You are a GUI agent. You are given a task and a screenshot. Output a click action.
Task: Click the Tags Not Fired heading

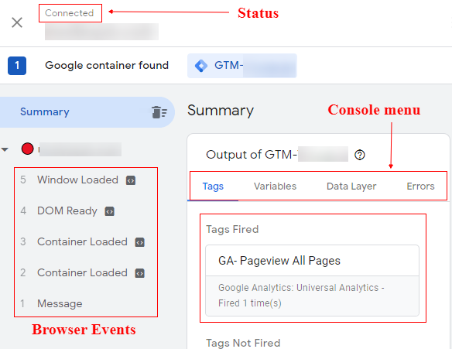tap(243, 343)
